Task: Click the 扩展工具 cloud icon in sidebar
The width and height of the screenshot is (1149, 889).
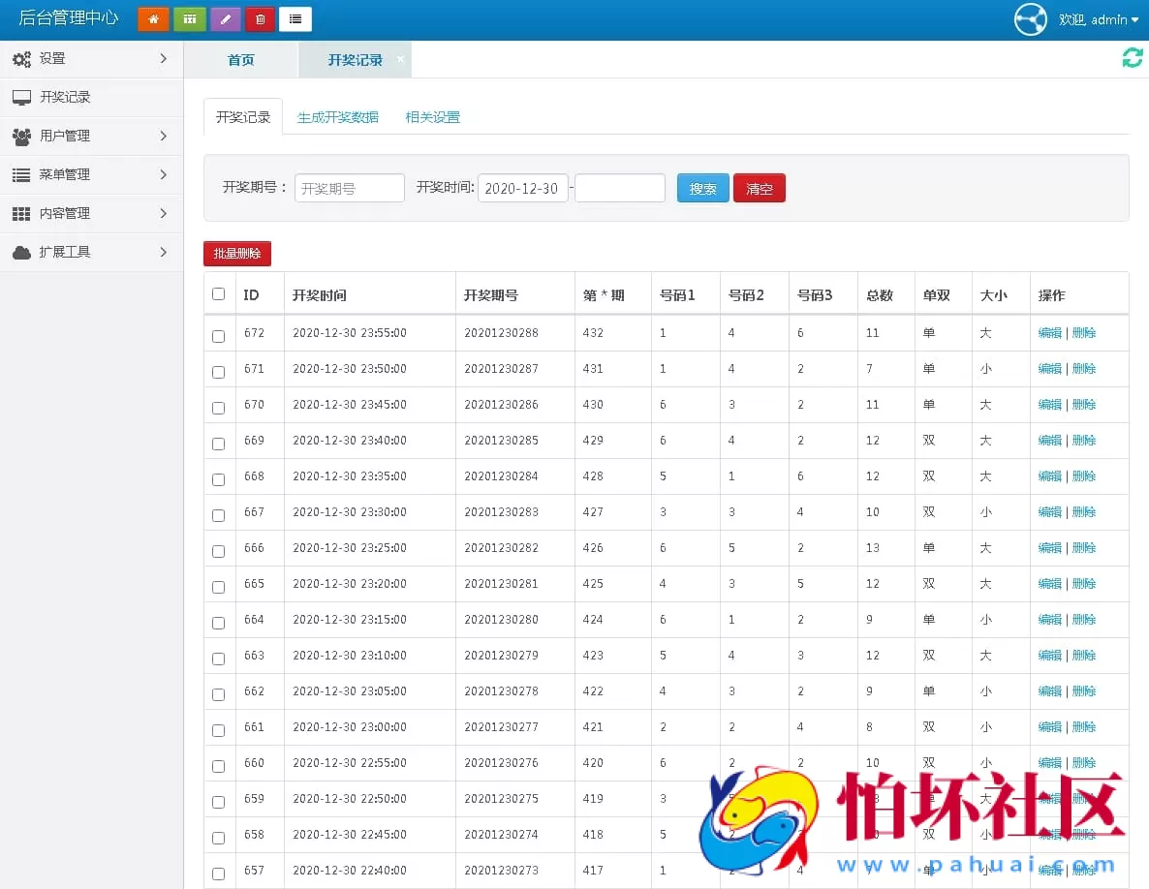Action: point(22,252)
